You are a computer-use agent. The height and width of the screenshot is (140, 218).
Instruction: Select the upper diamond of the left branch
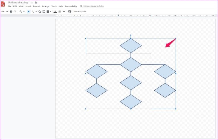(97, 72)
